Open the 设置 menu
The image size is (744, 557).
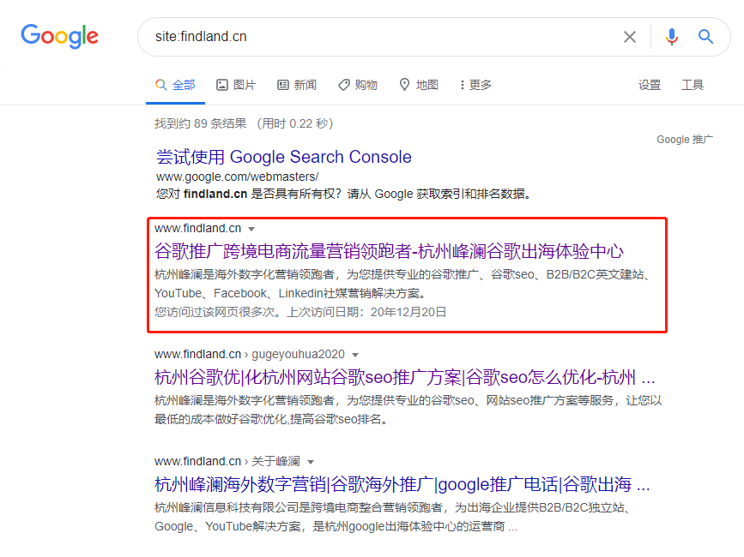click(x=650, y=84)
